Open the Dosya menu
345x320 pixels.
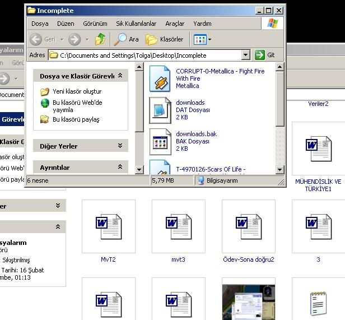tap(40, 24)
